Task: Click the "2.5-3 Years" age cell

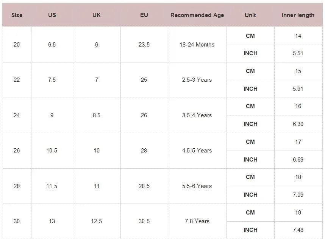Action: (197, 80)
